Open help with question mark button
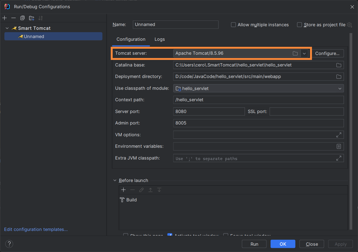The width and height of the screenshot is (358, 252). 9,244
